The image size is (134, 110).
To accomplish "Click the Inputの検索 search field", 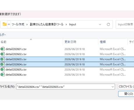I will coord(125,24).
